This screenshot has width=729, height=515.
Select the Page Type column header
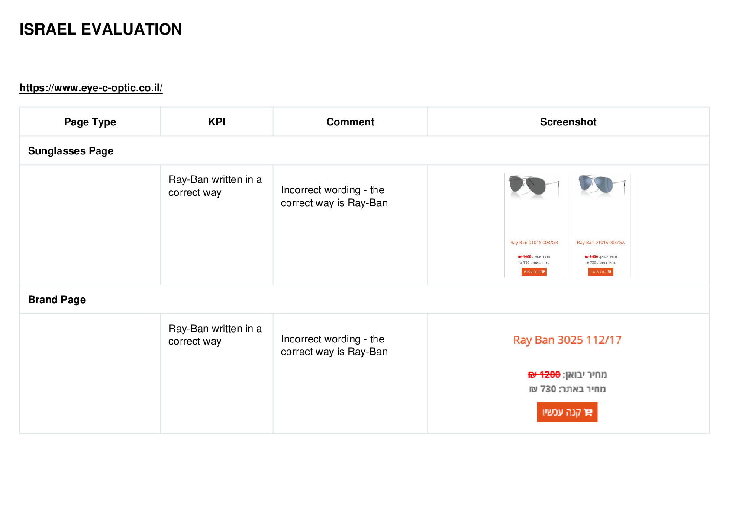(x=90, y=122)
